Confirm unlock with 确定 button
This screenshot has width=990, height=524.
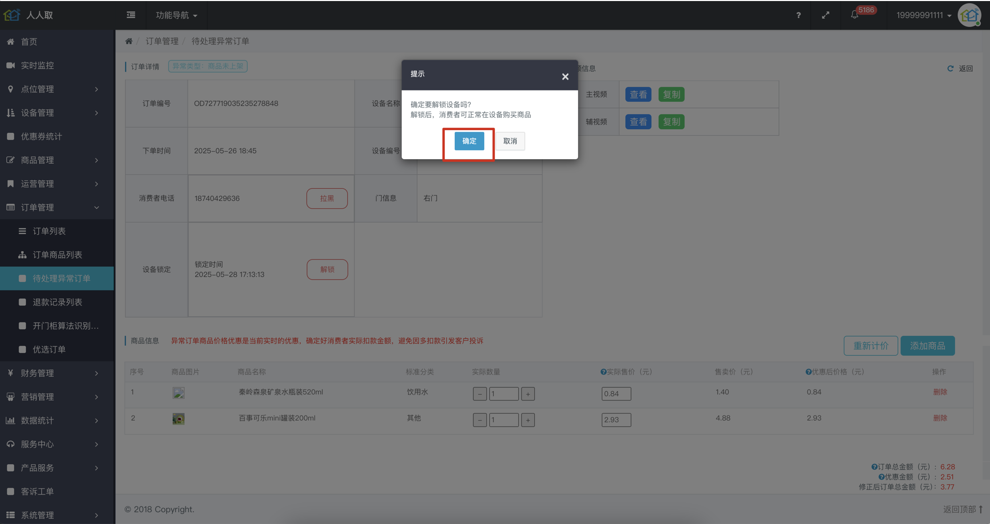469,141
